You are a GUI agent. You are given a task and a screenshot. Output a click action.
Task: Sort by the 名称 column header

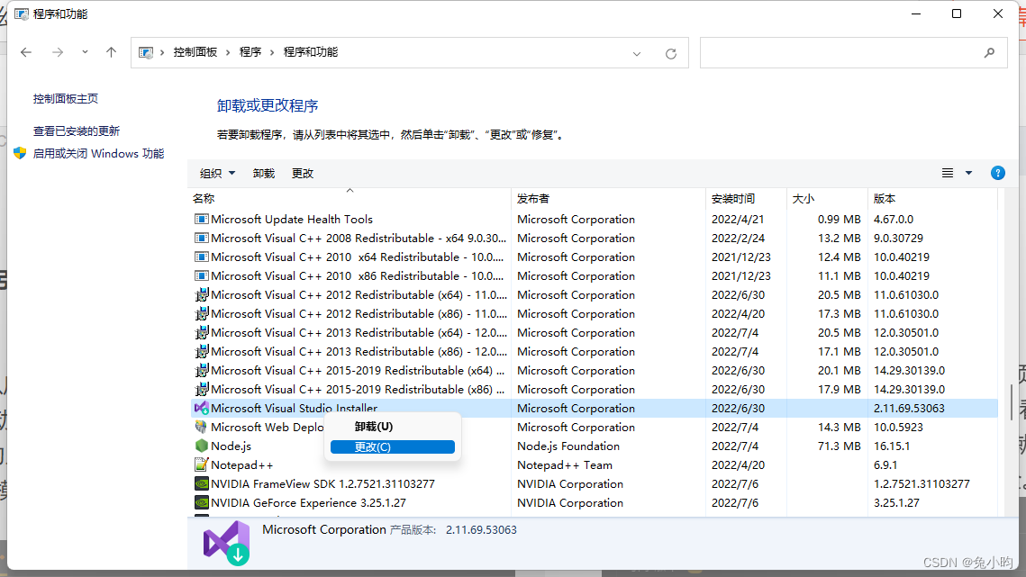coord(350,198)
